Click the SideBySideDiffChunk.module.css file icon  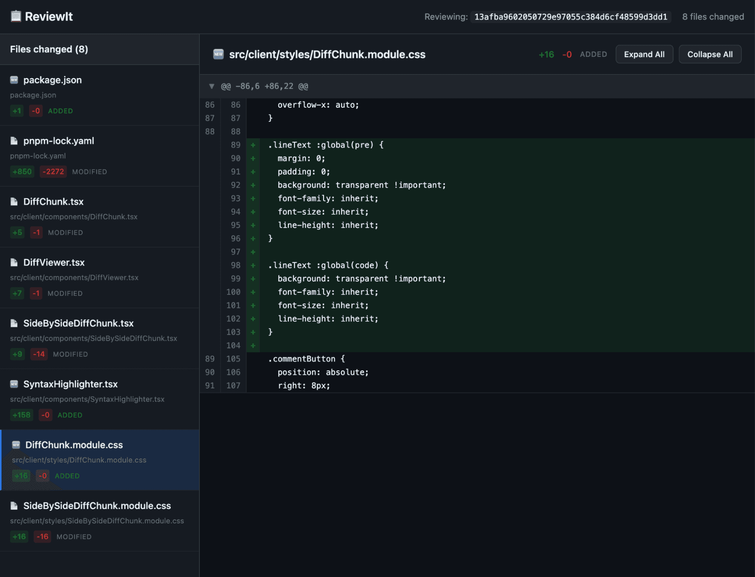tap(14, 506)
